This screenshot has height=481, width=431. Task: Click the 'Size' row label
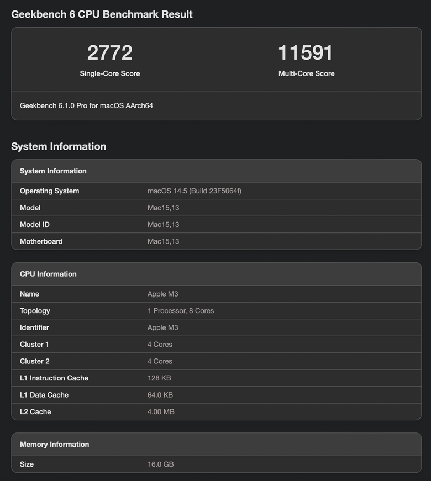click(x=27, y=464)
